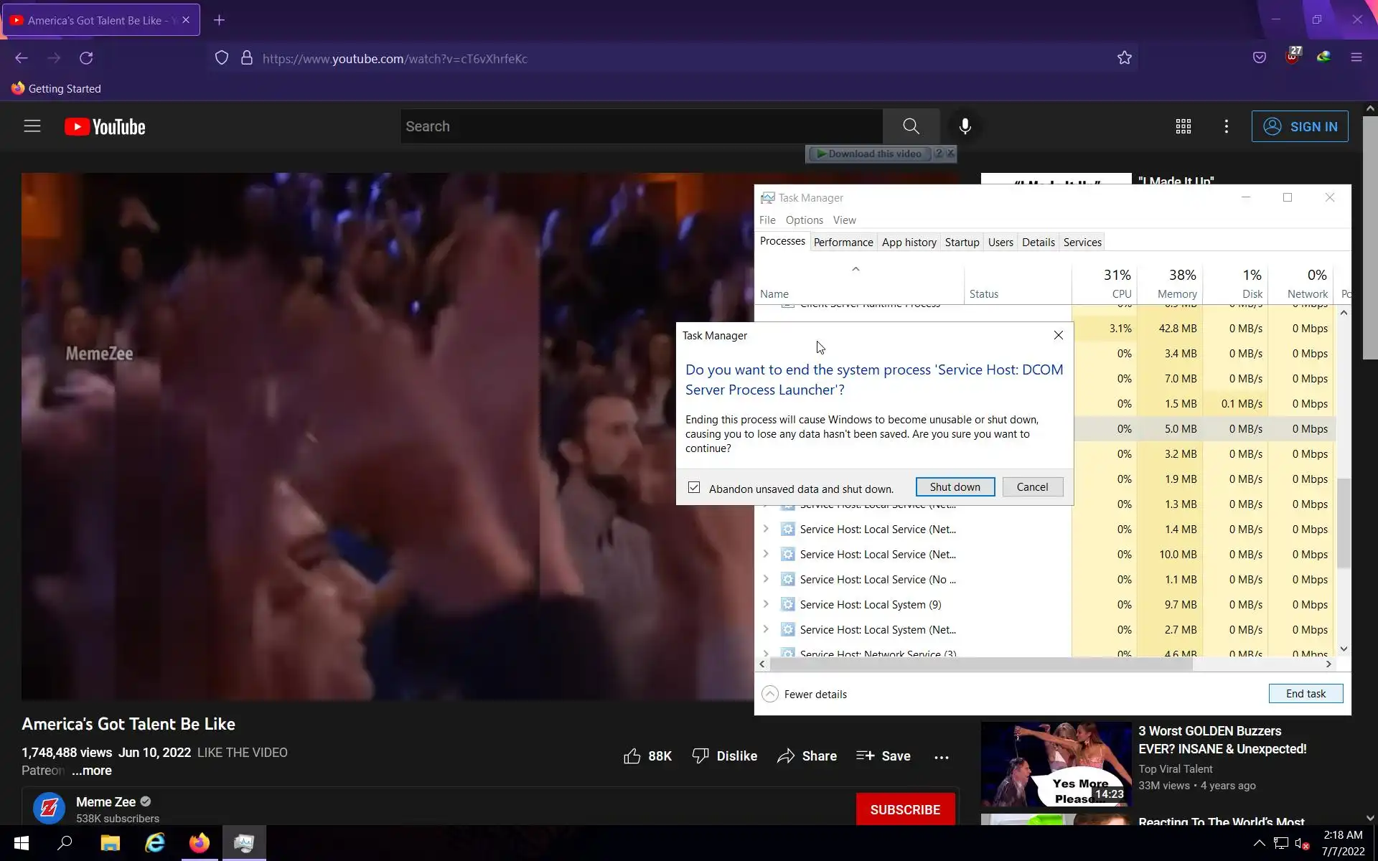
Task: Expand Service Host: Local System (9)
Action: click(x=766, y=605)
